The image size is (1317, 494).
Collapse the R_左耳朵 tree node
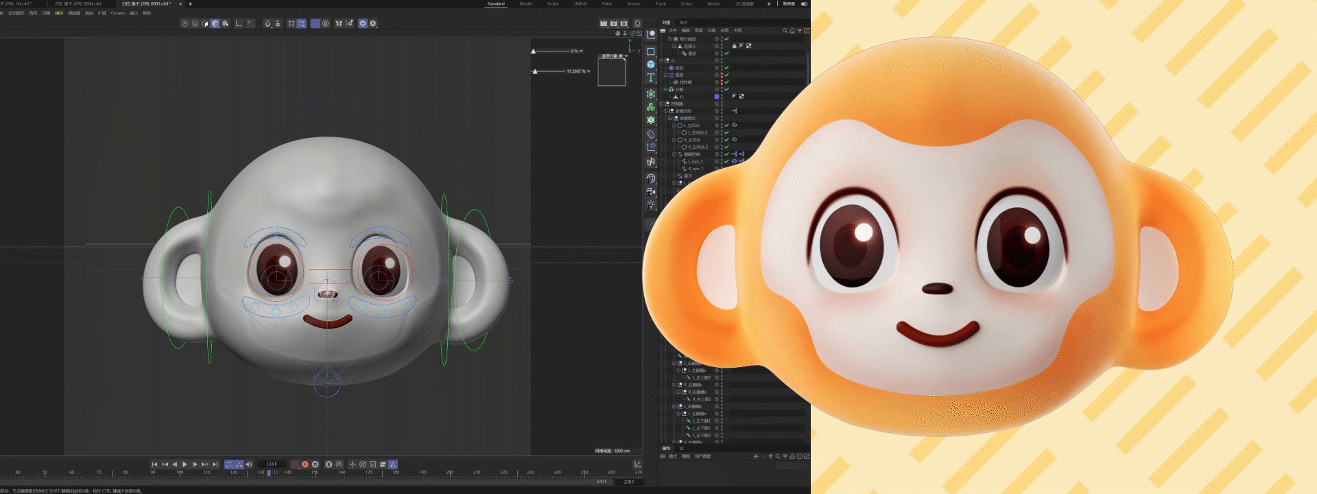(x=674, y=140)
